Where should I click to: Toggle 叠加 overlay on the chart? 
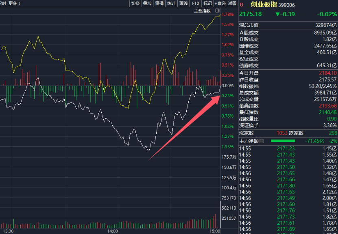click(147, 3)
